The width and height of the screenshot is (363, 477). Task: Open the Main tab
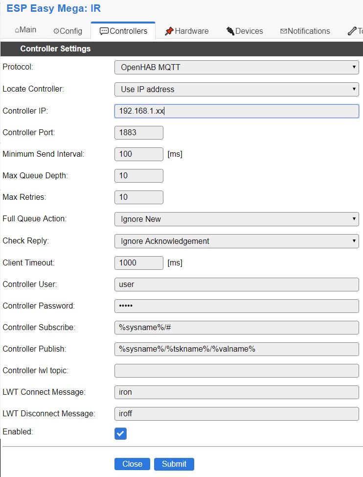tap(25, 30)
